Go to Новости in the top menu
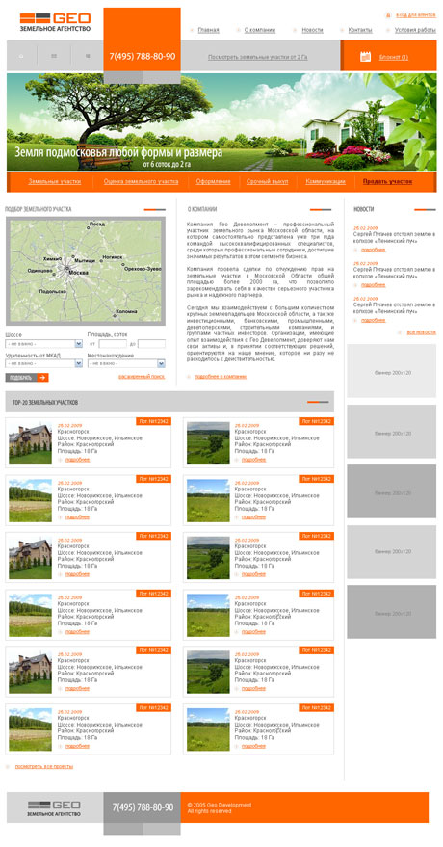 pyautogui.click(x=312, y=30)
